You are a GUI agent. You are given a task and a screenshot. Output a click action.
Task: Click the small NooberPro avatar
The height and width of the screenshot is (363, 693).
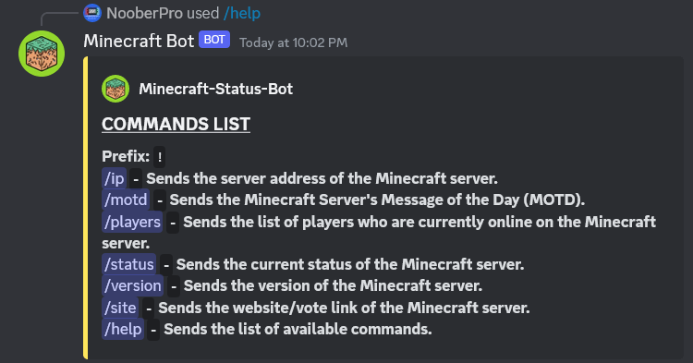(x=92, y=13)
